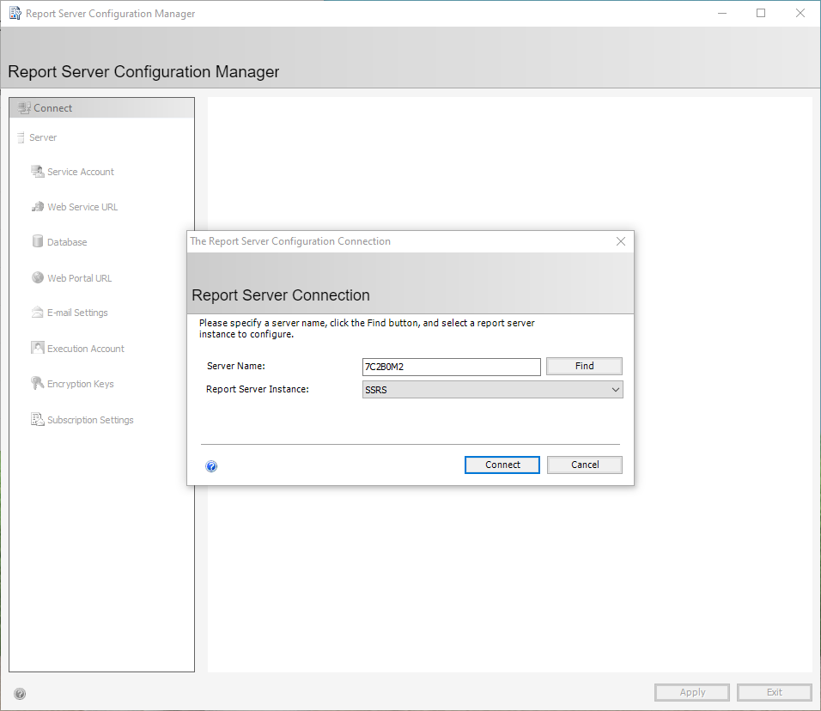This screenshot has width=821, height=711.
Task: Close the Report Server Configuration Connection dialog
Action: pos(621,241)
